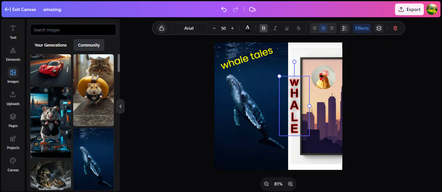
Task: Center-align the text
Action: pos(323,28)
